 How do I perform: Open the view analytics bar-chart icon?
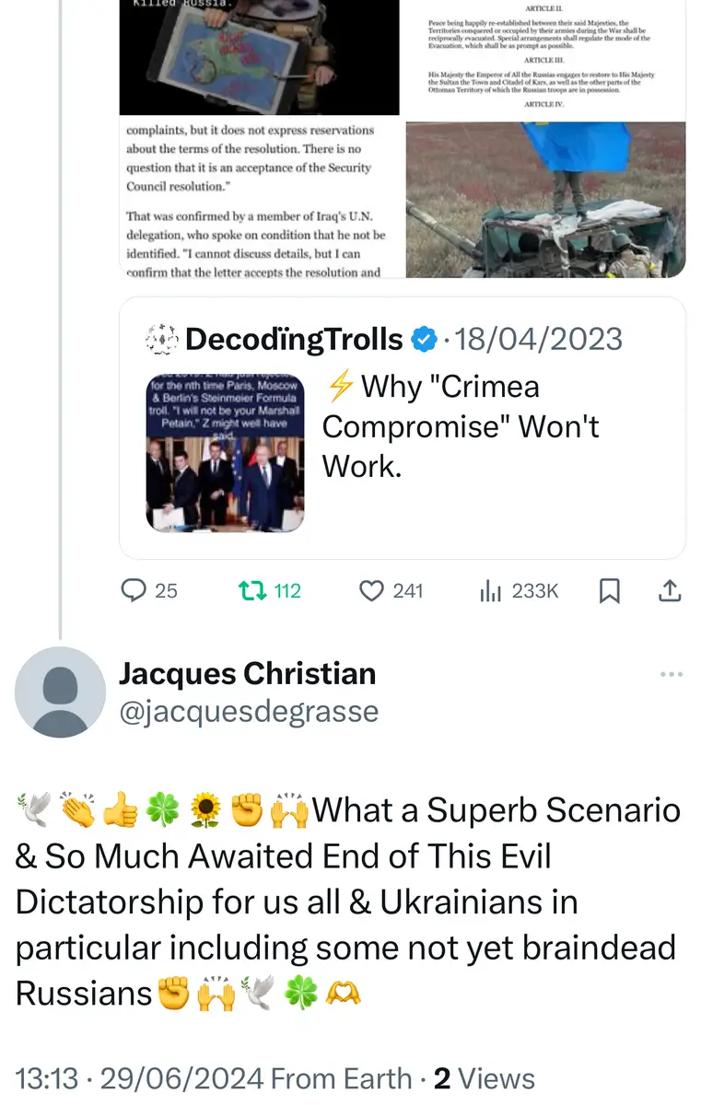(489, 590)
